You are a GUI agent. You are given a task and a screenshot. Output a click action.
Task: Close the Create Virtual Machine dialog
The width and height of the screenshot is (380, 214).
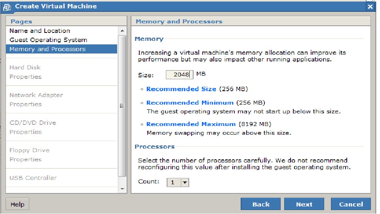[x=370, y=7]
